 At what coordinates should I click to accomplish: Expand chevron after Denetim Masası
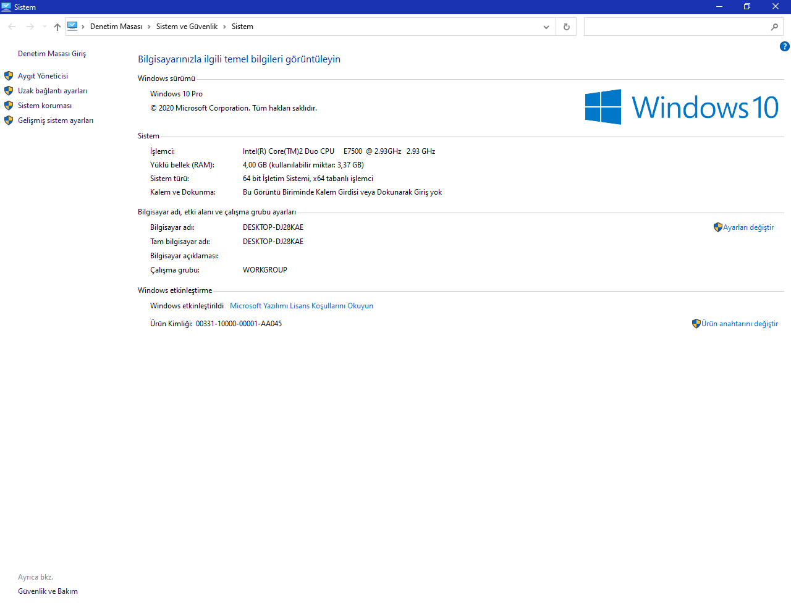[149, 27]
